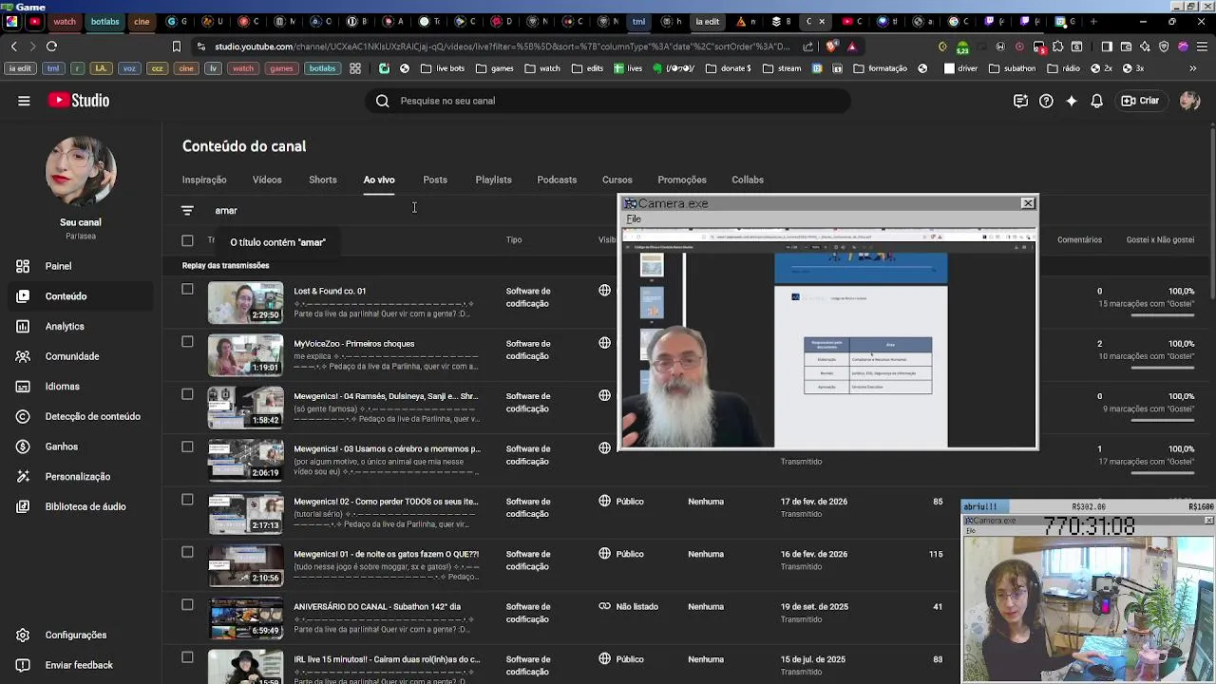Open the Brave shields icon
The height and width of the screenshot is (684, 1216).
(x=833, y=46)
